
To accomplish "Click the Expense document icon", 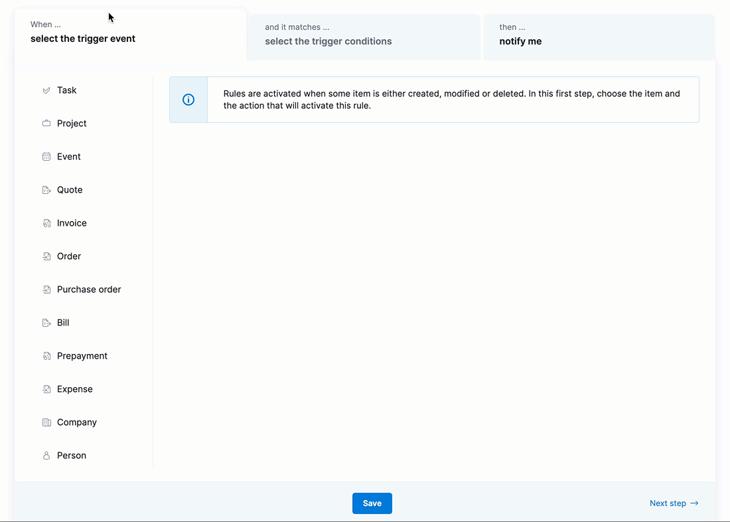I will pos(46,389).
